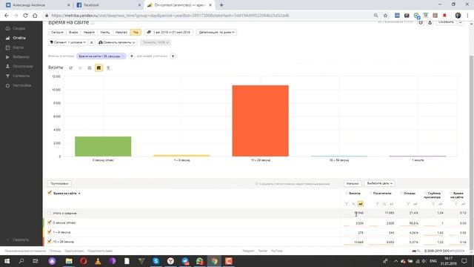
Task: Click the Отказы column filter funnel icon
Action: [x=408, y=204]
